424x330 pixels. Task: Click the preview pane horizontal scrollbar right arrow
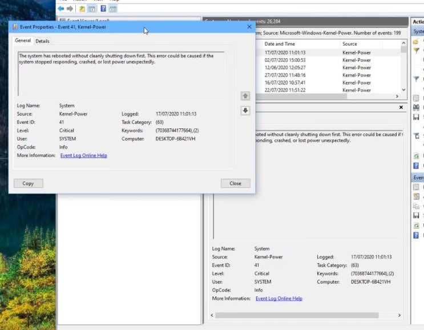(399, 315)
